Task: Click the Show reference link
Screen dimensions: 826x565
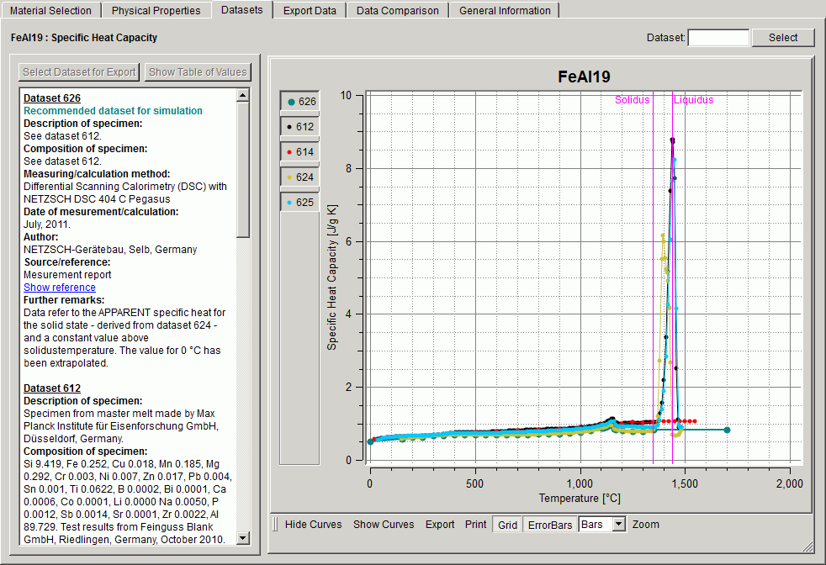Action: coord(60,288)
